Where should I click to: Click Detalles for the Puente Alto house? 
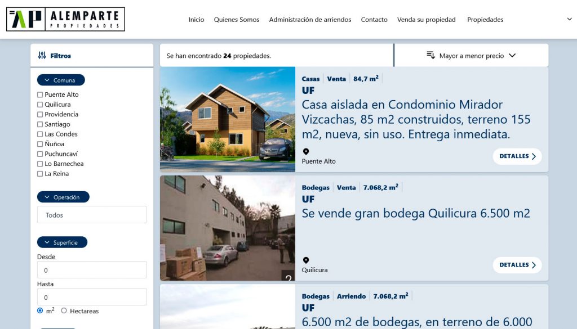click(517, 156)
